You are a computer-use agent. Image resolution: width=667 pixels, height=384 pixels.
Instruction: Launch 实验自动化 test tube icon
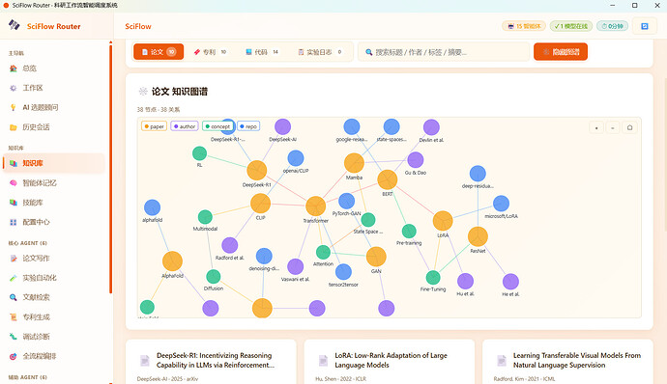tap(14, 278)
